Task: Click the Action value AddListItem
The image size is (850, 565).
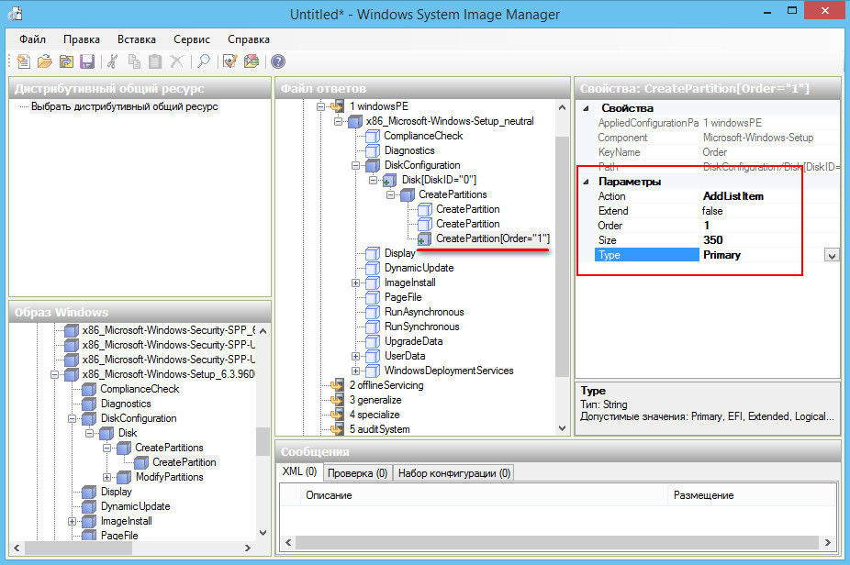Action: [x=733, y=196]
